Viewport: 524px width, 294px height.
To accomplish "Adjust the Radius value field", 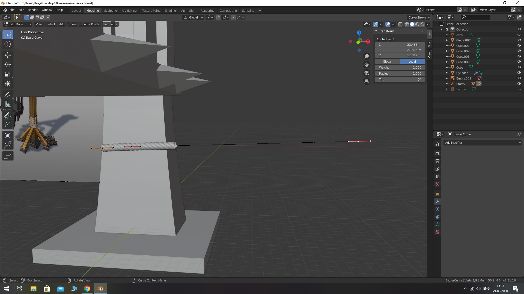I will [x=400, y=73].
